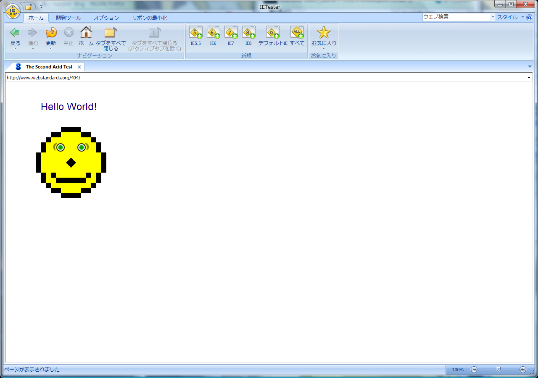
Task: Select The Second Acid Test tab
Action: click(x=49, y=67)
